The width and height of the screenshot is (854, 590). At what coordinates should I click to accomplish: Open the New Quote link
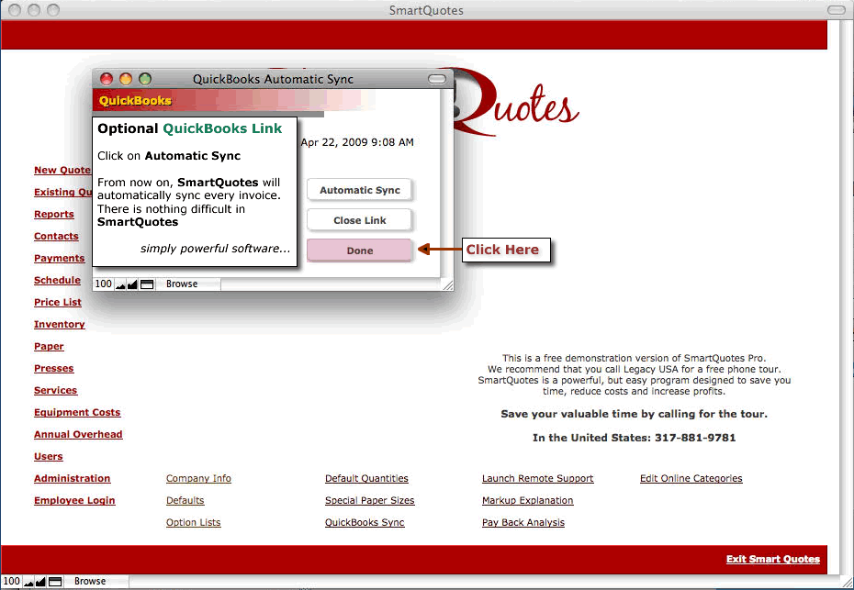62,170
